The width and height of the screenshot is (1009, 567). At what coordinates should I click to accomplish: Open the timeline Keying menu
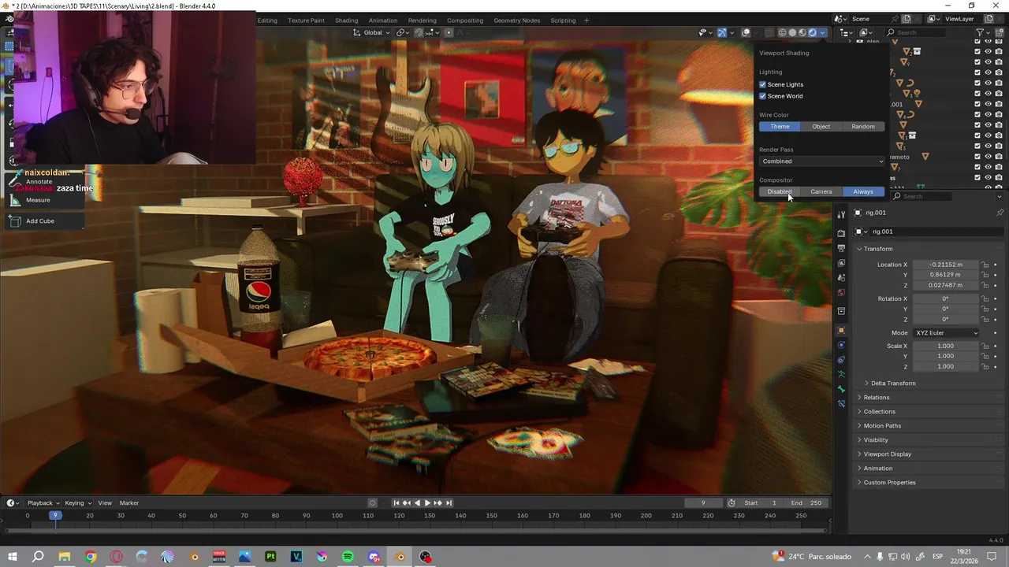coord(77,503)
